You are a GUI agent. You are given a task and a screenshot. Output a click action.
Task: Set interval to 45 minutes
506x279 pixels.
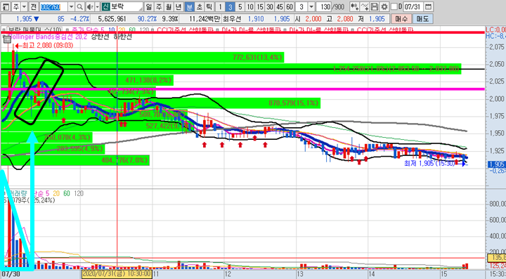pyautogui.click(x=280, y=6)
